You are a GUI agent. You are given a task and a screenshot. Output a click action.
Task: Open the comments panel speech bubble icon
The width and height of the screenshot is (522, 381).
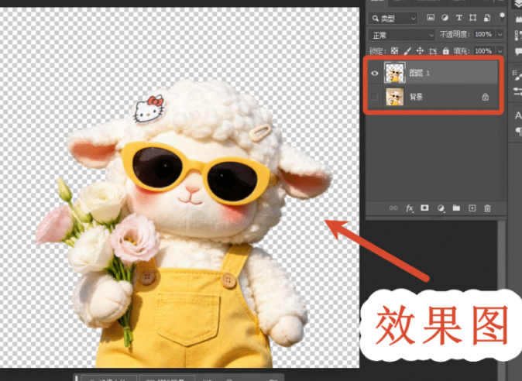[x=519, y=52]
